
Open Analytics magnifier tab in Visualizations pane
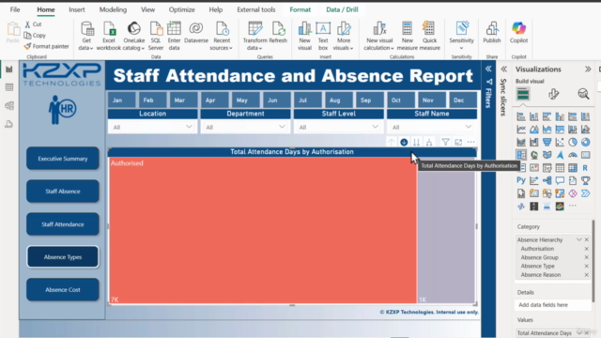583,94
